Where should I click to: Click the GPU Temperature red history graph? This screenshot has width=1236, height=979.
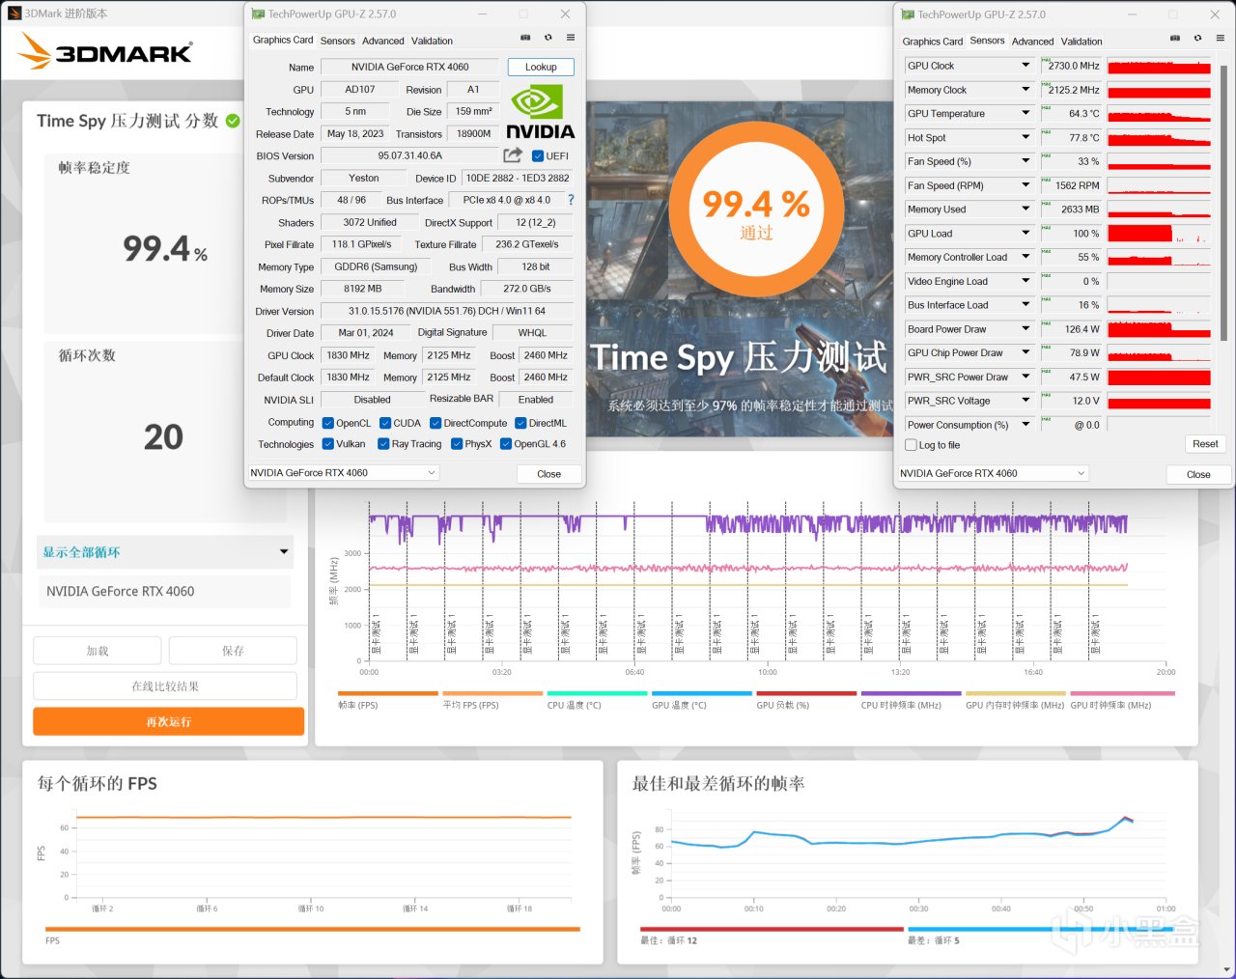click(1159, 114)
